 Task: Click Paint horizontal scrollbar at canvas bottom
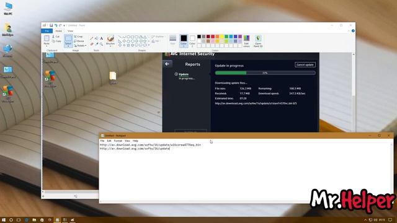tap(71, 192)
